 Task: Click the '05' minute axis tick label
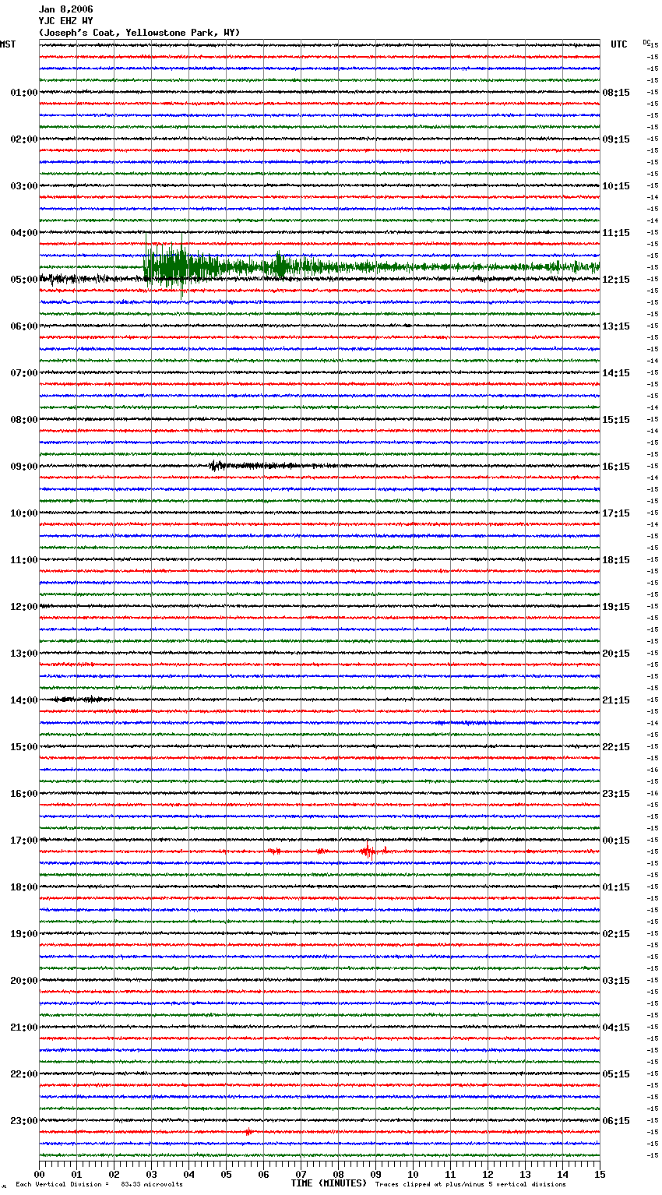(x=226, y=1174)
